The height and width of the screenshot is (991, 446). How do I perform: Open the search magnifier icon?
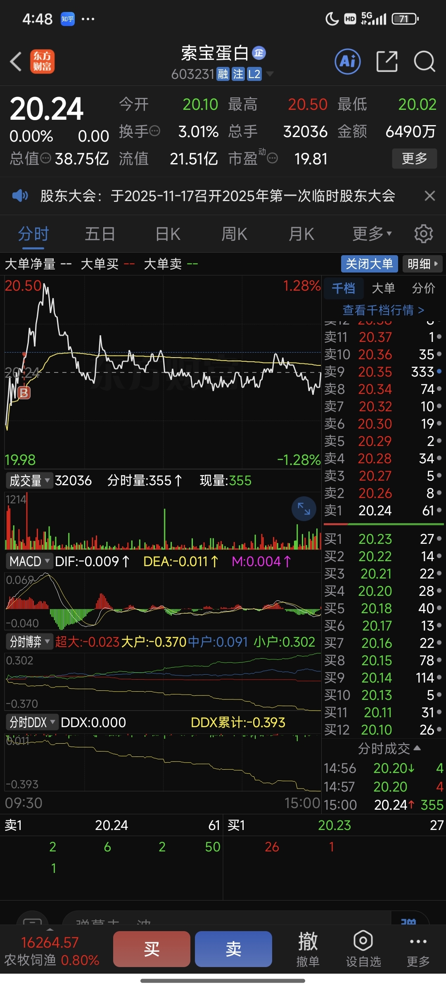[x=425, y=62]
